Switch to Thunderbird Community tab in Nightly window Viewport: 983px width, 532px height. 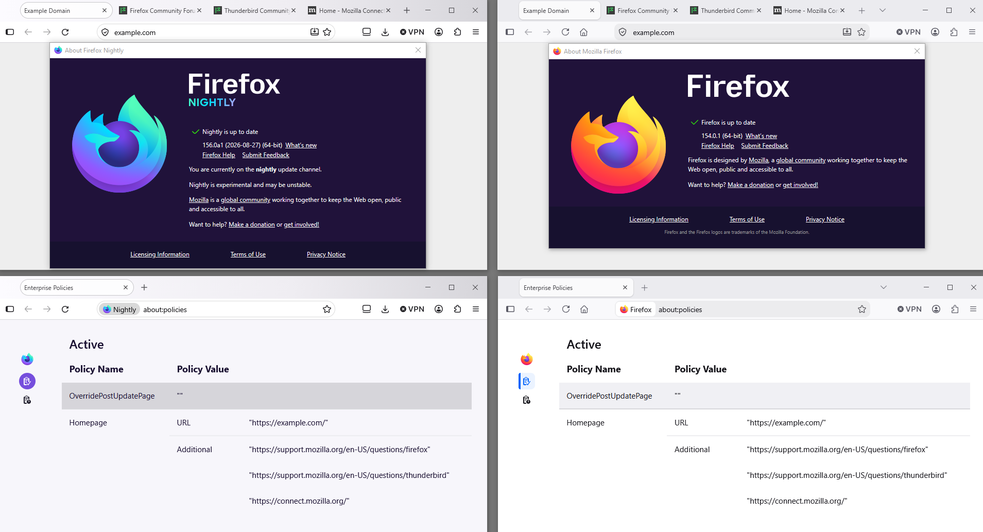coord(255,10)
